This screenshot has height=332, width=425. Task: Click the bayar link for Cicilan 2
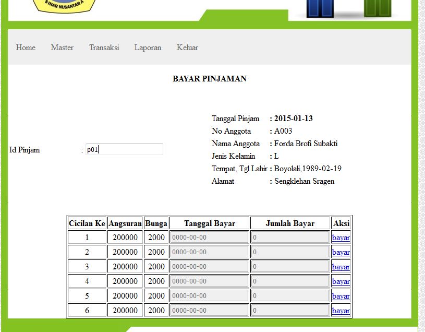click(341, 252)
